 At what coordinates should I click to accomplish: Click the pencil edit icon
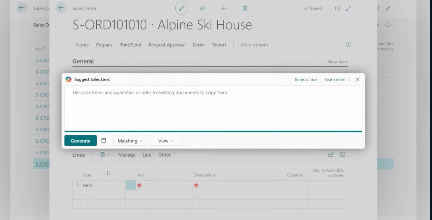pyautogui.click(x=182, y=8)
